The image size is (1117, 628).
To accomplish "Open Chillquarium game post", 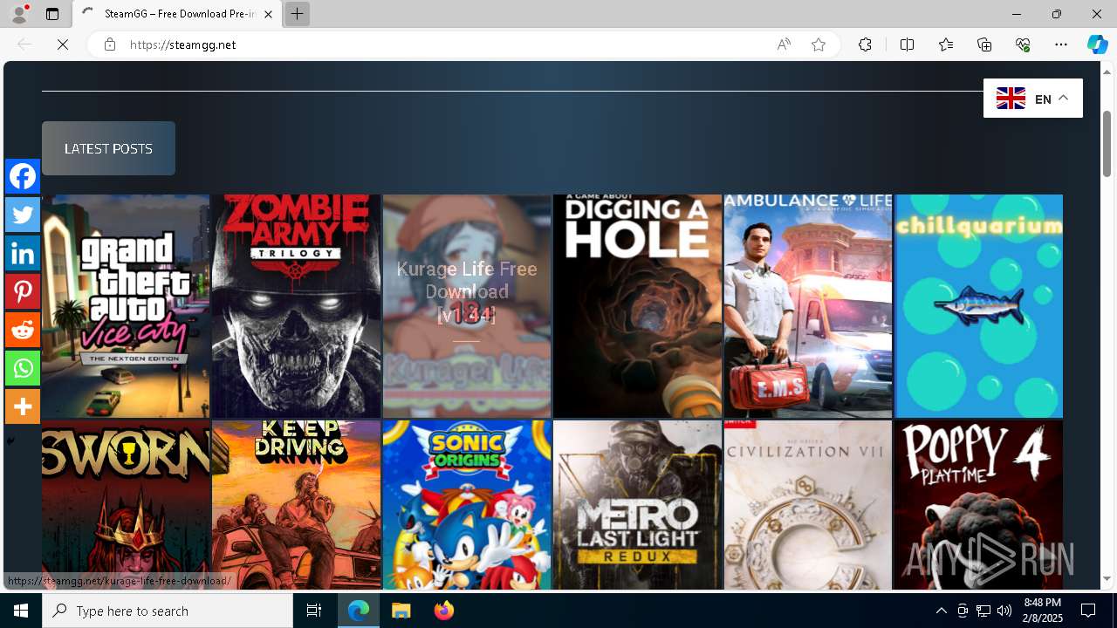I will [x=978, y=306].
